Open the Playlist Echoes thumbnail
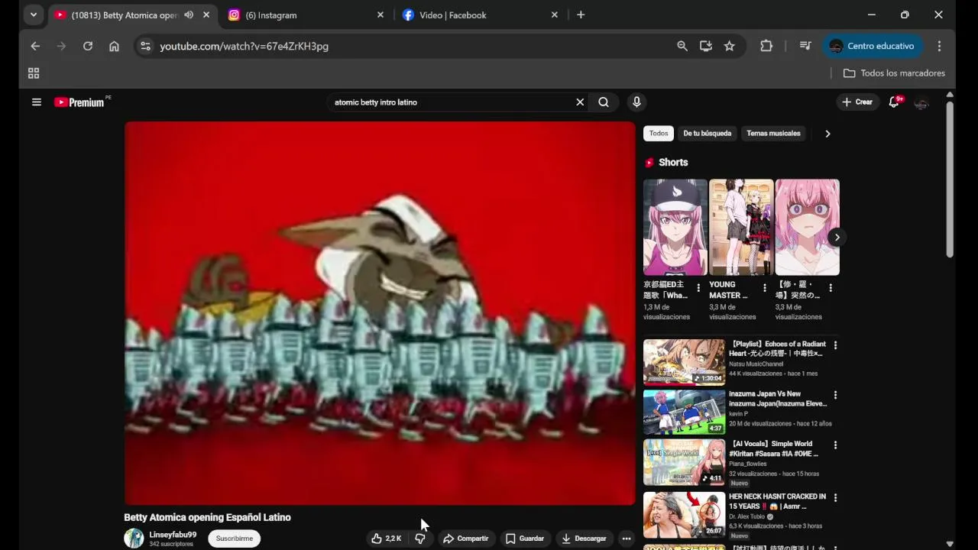Viewport: 978px width, 550px height. click(684, 362)
